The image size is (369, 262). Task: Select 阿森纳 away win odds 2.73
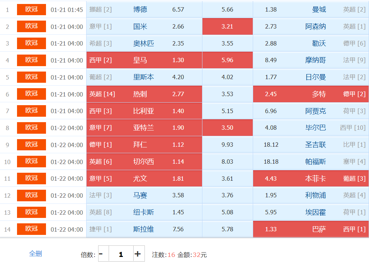point(310,26)
